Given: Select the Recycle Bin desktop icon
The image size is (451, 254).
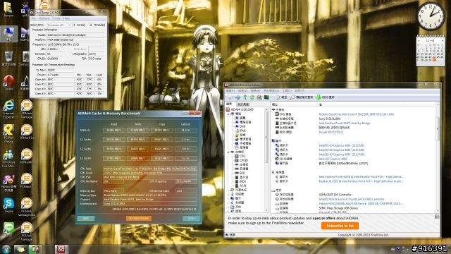Looking at the screenshot, I should pos(8,58).
